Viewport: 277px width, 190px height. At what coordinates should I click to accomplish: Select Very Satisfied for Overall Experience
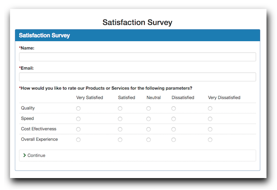(x=78, y=140)
